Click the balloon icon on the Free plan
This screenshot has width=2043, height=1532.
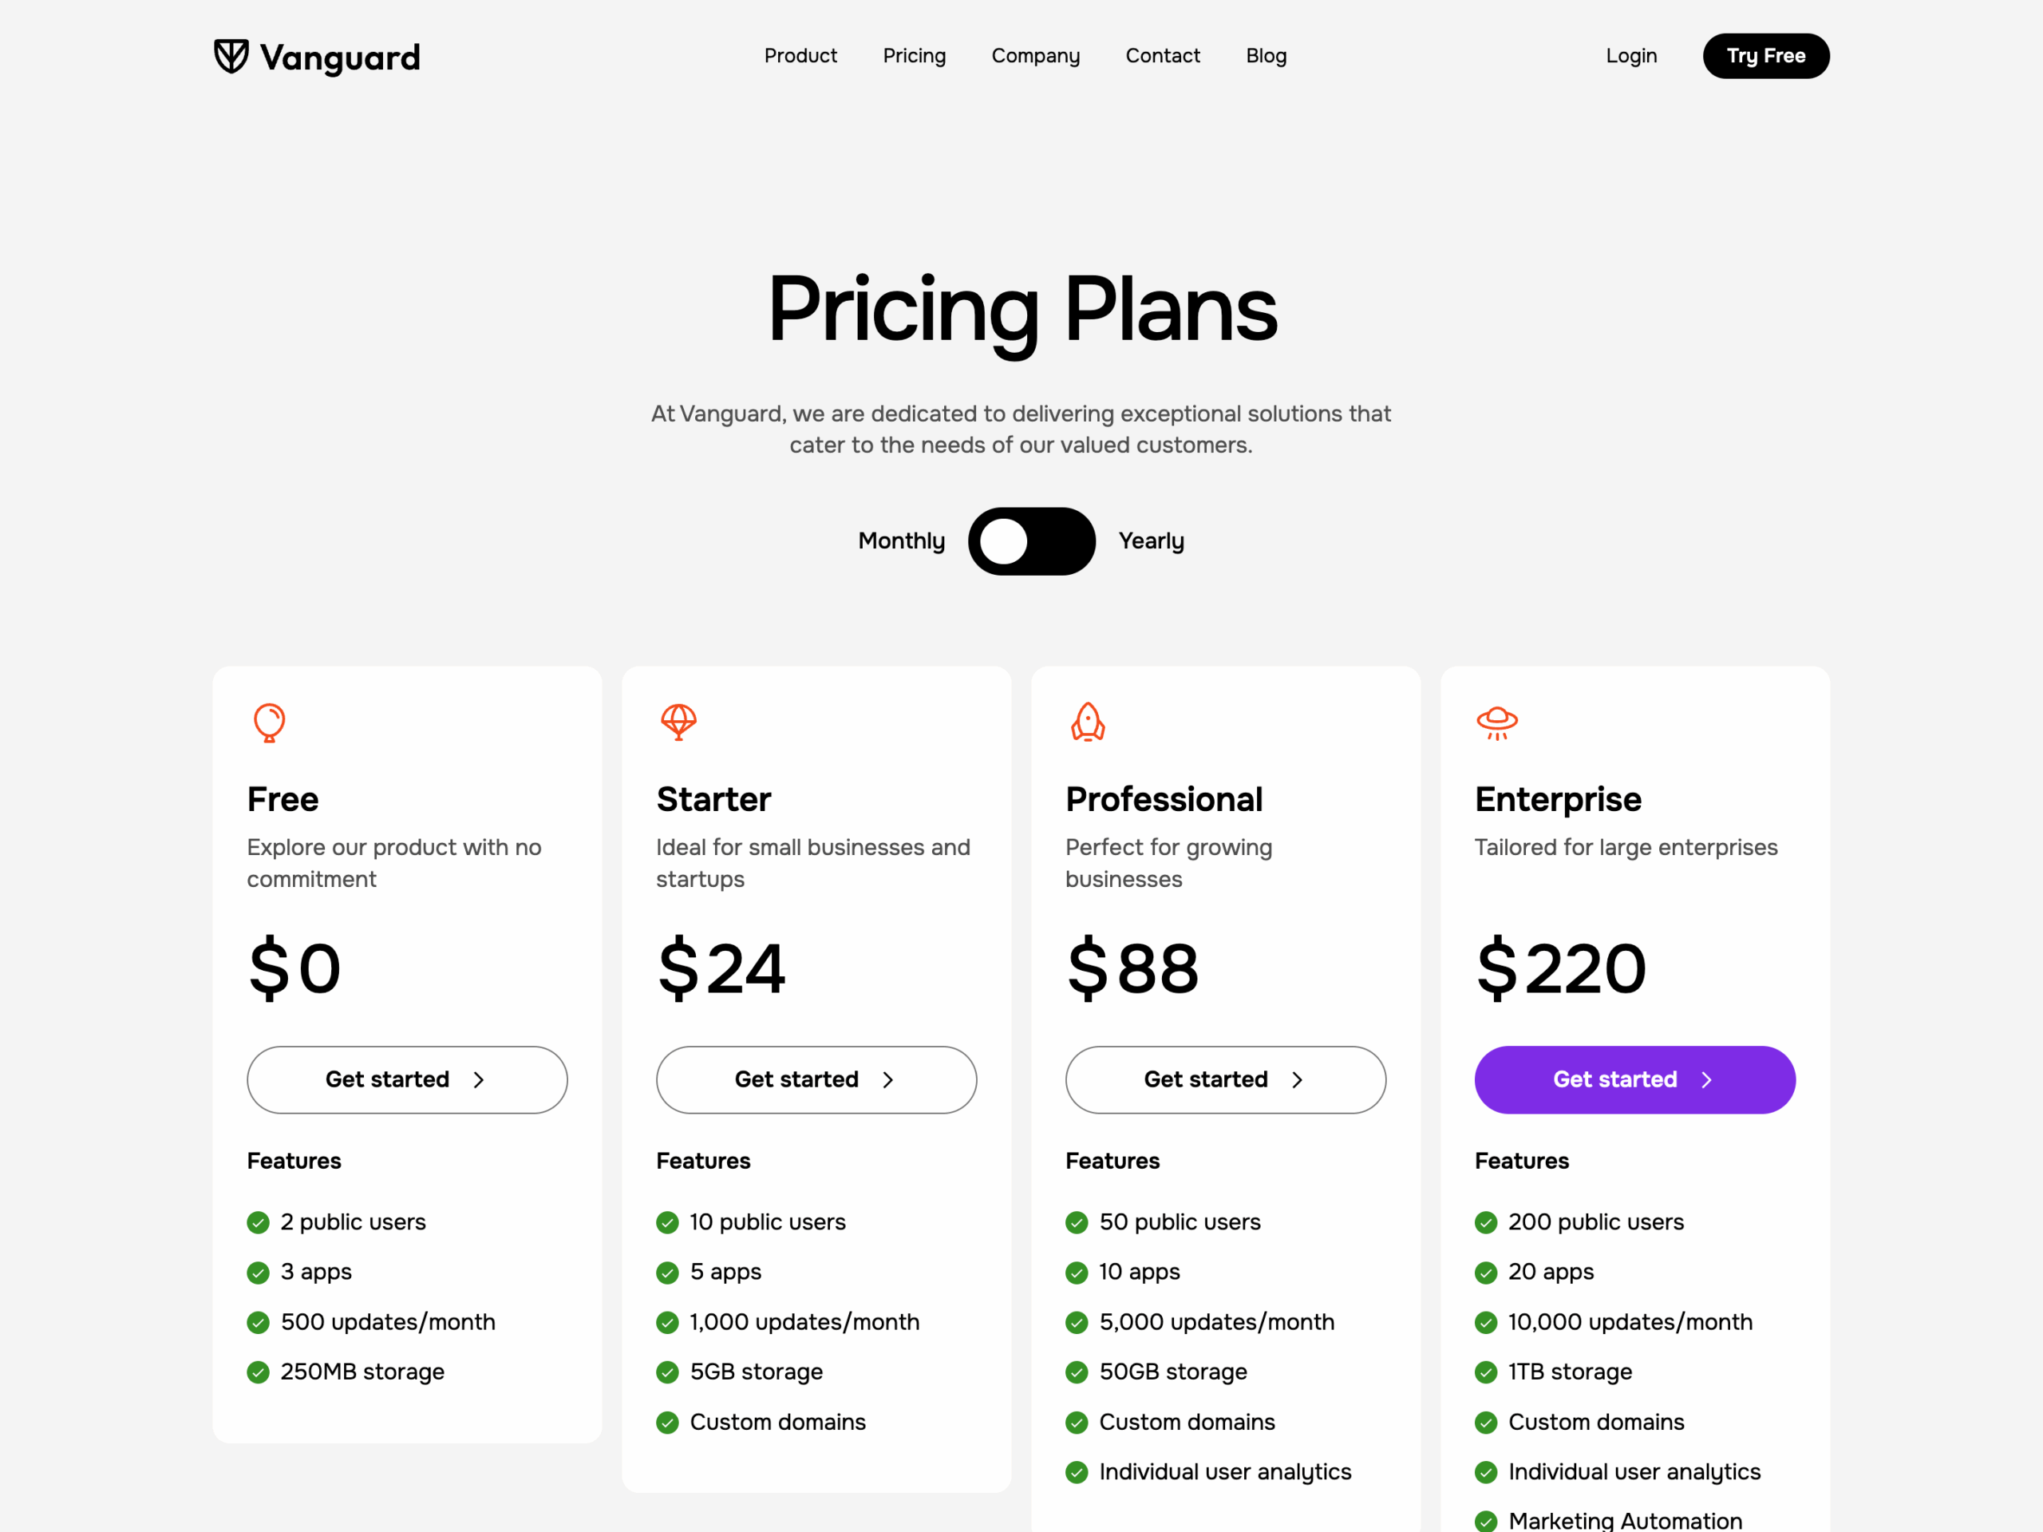point(268,723)
